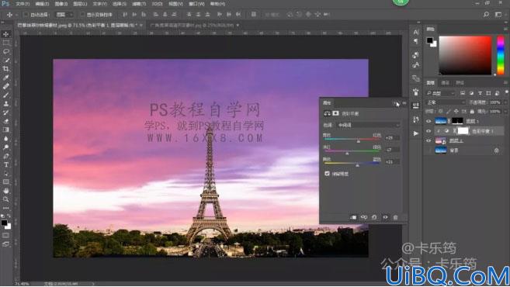510x287 pixels.
Task: Select the Quick Selection tool
Action: click(6, 61)
